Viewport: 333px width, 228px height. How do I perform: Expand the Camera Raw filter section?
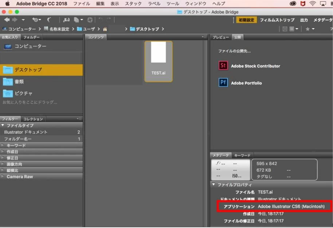tap(3, 176)
